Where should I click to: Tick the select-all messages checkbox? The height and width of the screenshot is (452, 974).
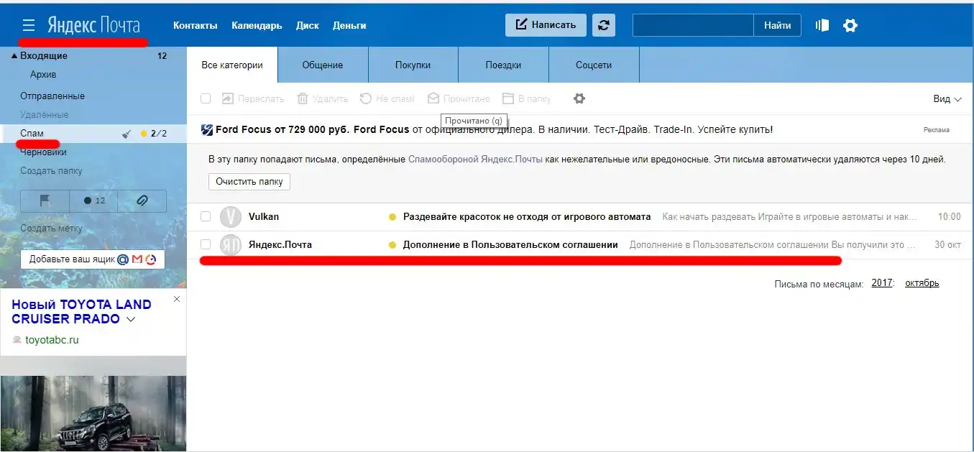pos(206,98)
